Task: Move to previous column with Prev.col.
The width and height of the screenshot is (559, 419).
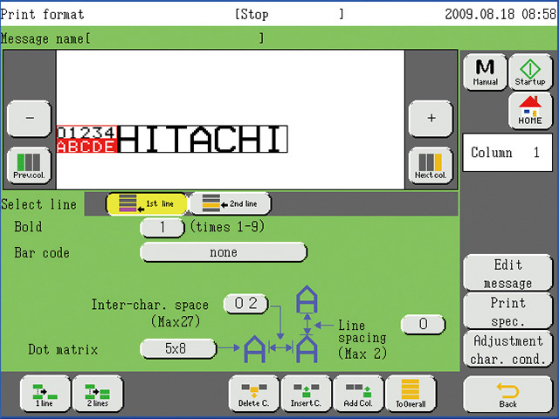Action: (29, 166)
